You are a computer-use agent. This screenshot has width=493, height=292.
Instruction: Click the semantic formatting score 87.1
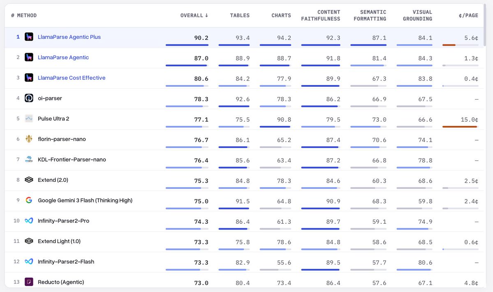(379, 38)
